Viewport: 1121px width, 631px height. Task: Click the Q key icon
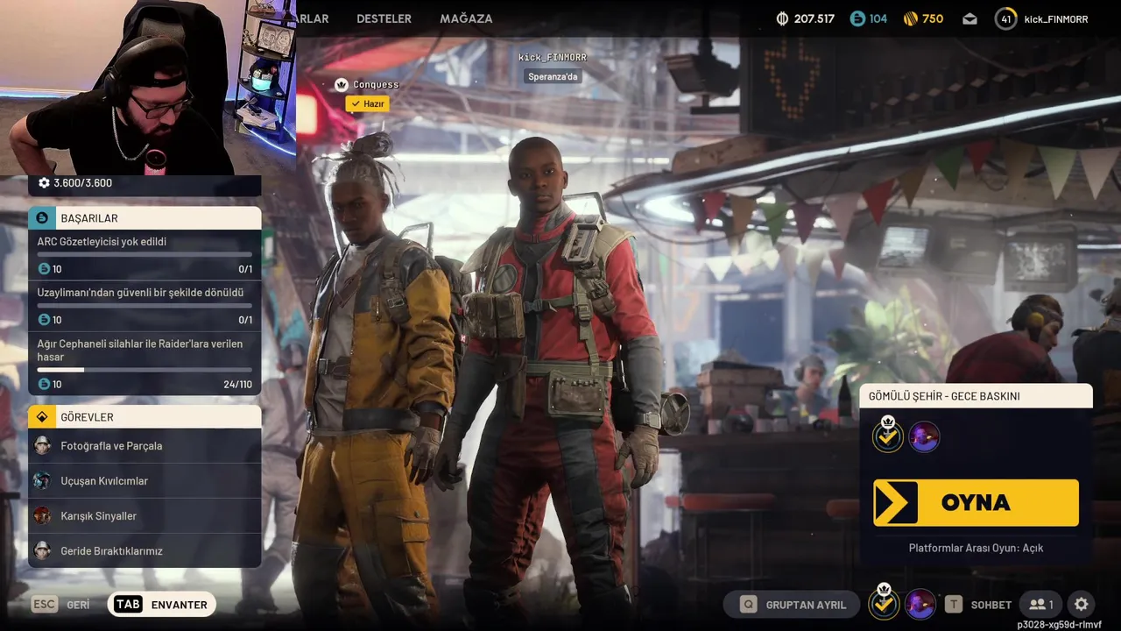coord(749,605)
